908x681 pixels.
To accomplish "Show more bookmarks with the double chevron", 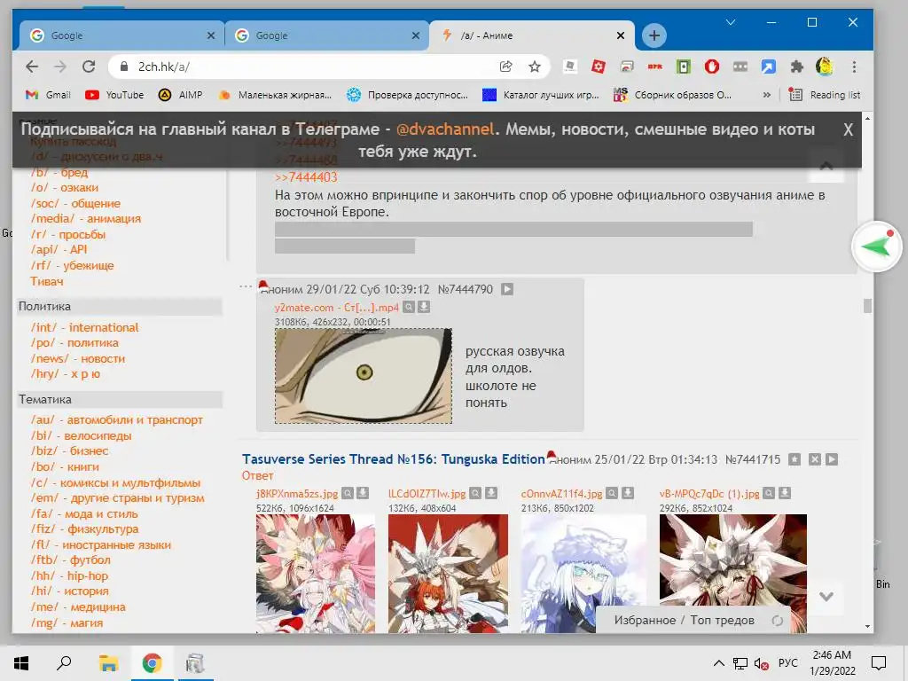I will point(767,94).
